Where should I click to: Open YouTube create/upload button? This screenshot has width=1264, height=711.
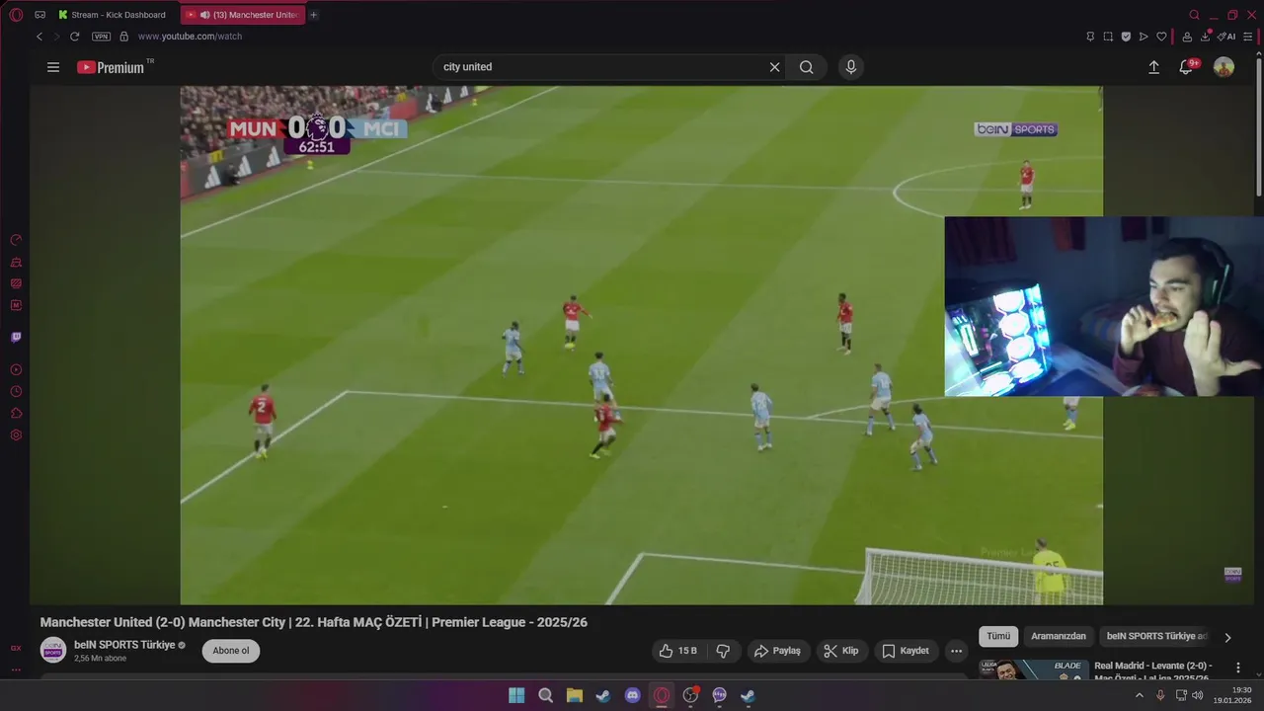1153,67
